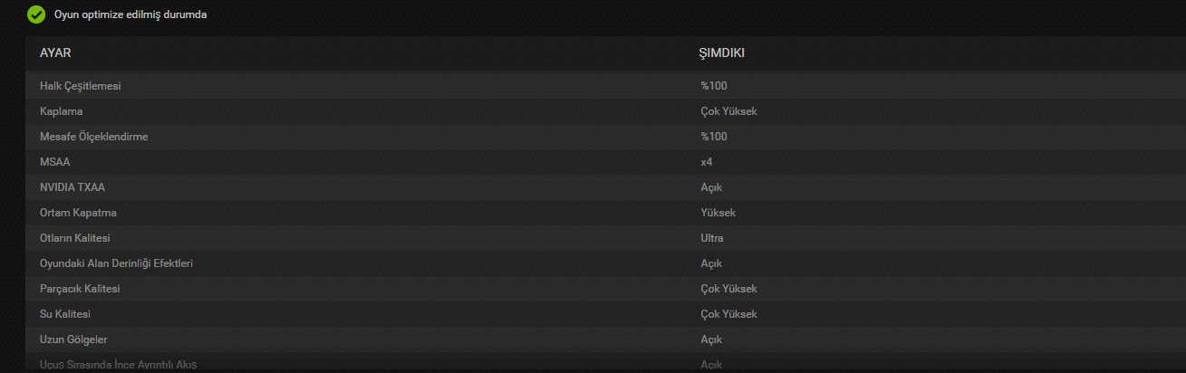Select Oyundaki Alan Derinliği Efektleri row

(x=117, y=263)
